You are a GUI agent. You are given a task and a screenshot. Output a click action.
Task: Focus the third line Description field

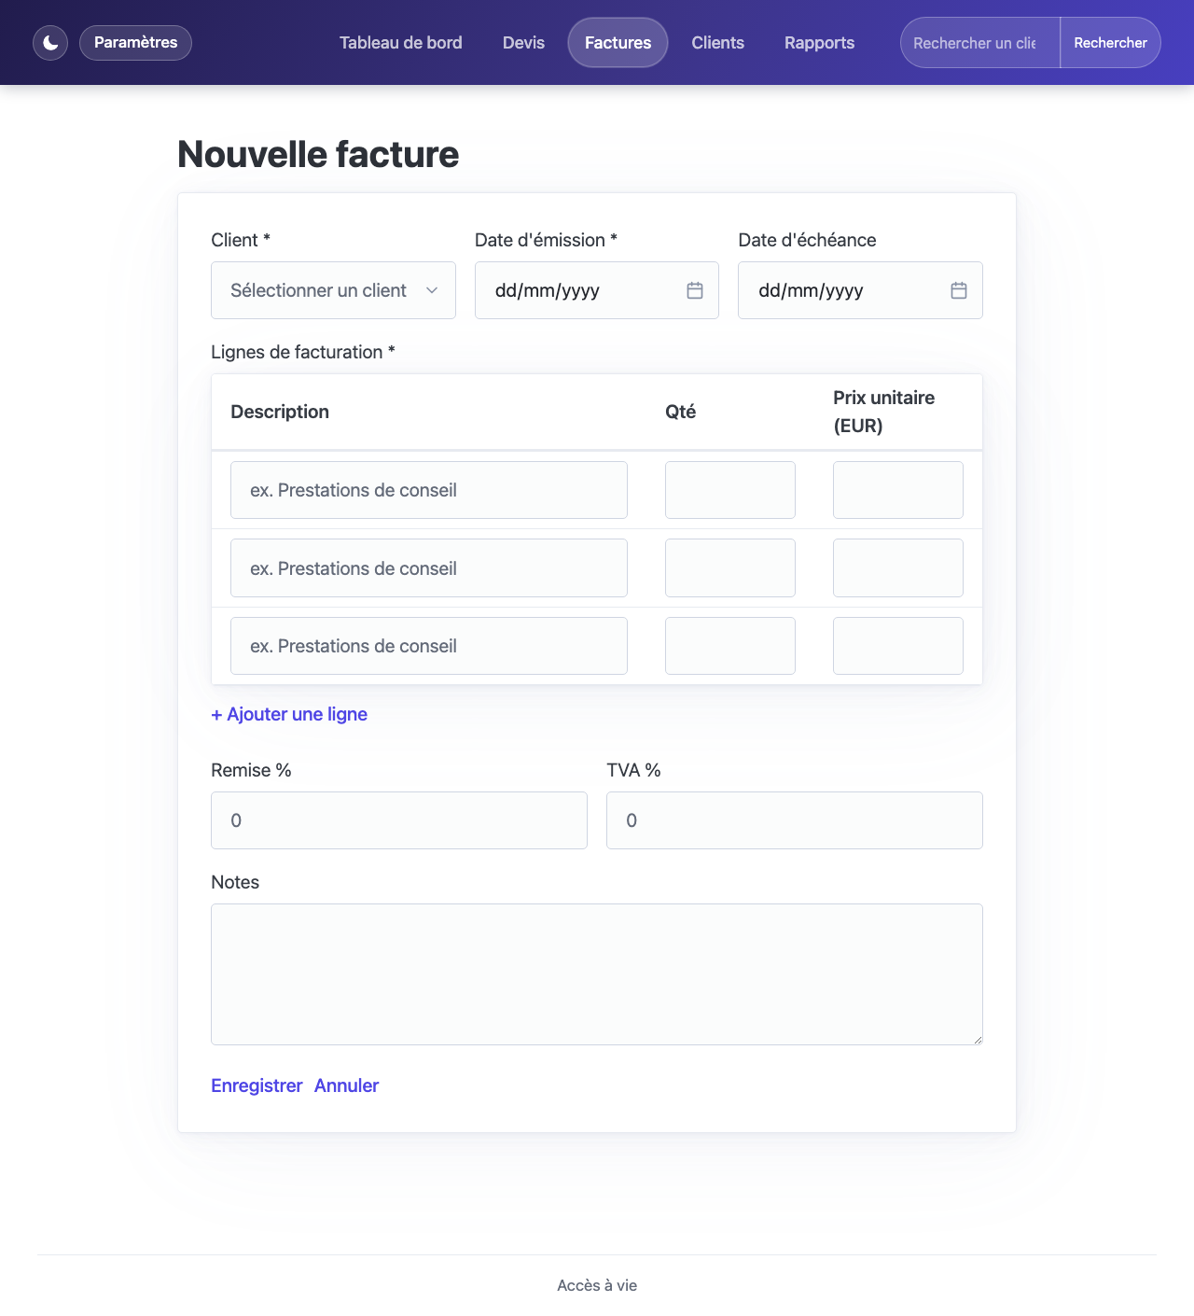429,646
